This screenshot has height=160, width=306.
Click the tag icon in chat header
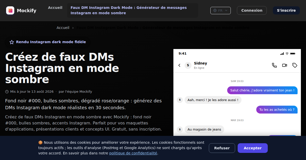coord(295,65)
